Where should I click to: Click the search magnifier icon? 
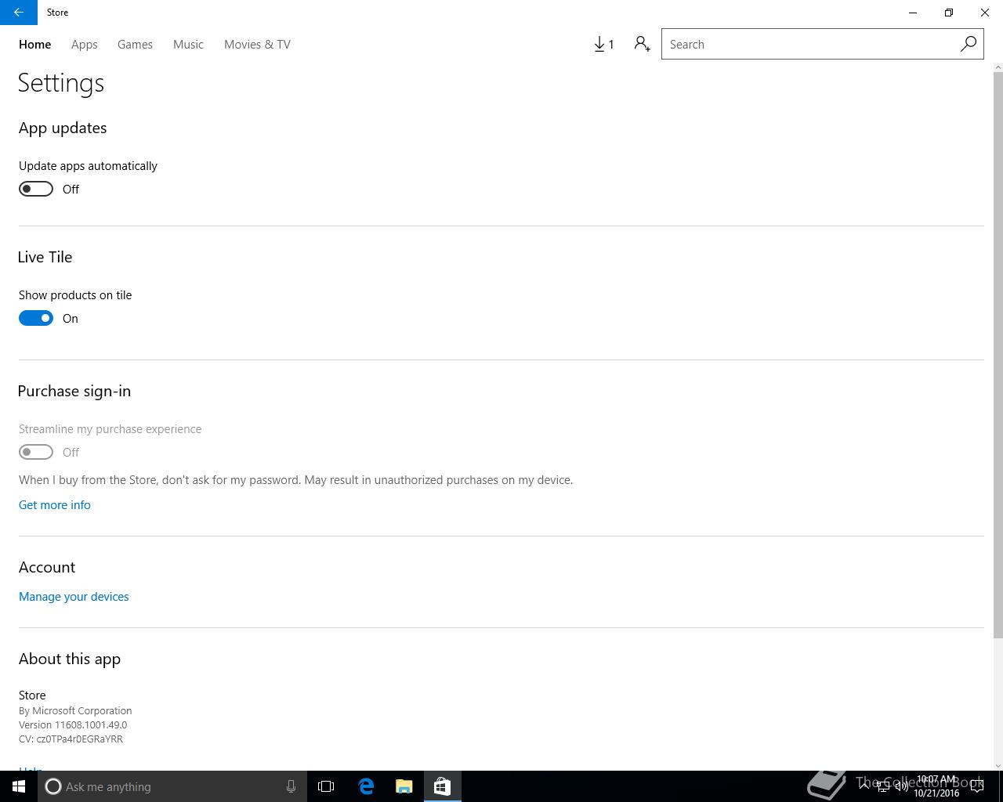tap(969, 44)
